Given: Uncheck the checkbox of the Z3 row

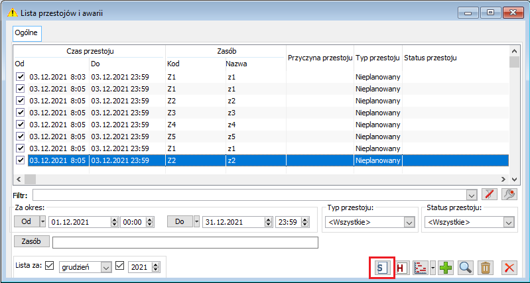Looking at the screenshot, I should point(21,113).
